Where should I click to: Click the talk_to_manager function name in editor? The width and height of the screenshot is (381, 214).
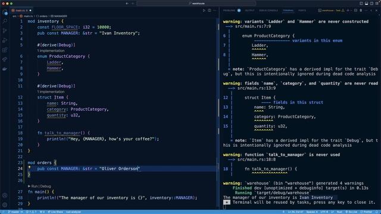click(x=62, y=133)
